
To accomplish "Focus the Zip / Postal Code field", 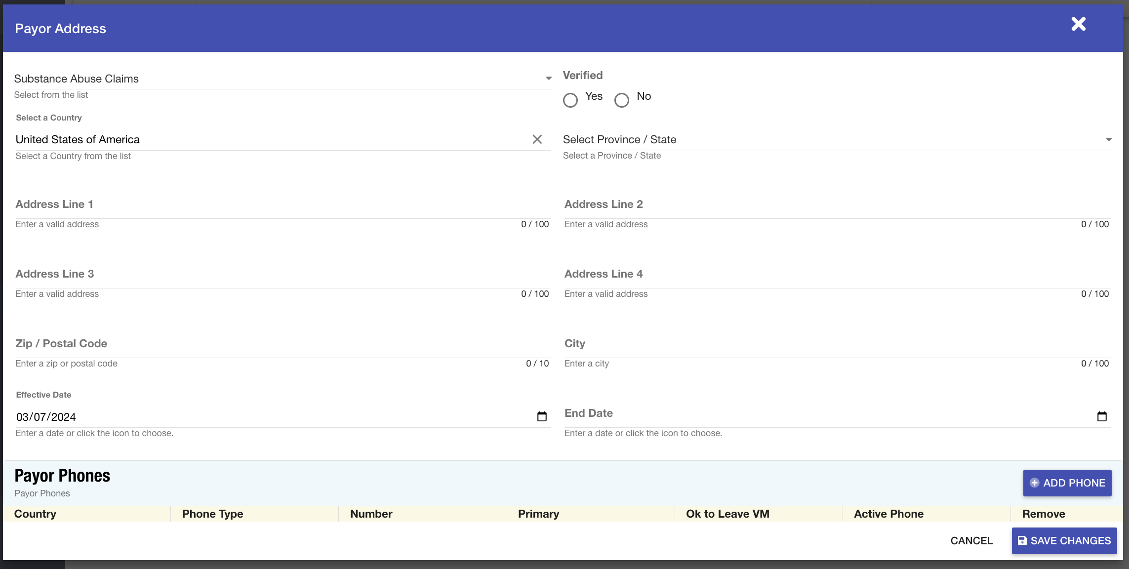I will [282, 346].
